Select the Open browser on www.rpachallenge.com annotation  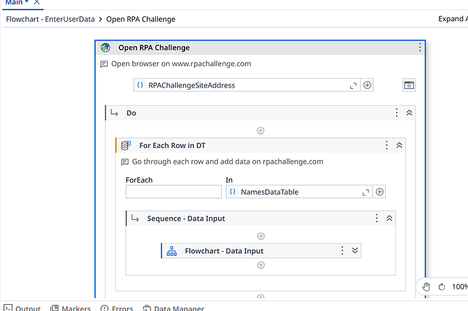click(x=181, y=64)
